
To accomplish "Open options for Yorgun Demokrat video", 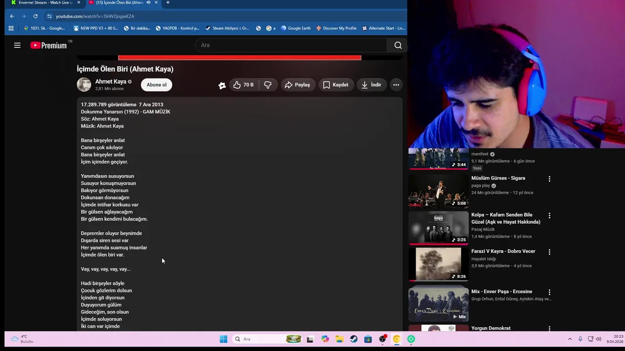I will pyautogui.click(x=549, y=329).
